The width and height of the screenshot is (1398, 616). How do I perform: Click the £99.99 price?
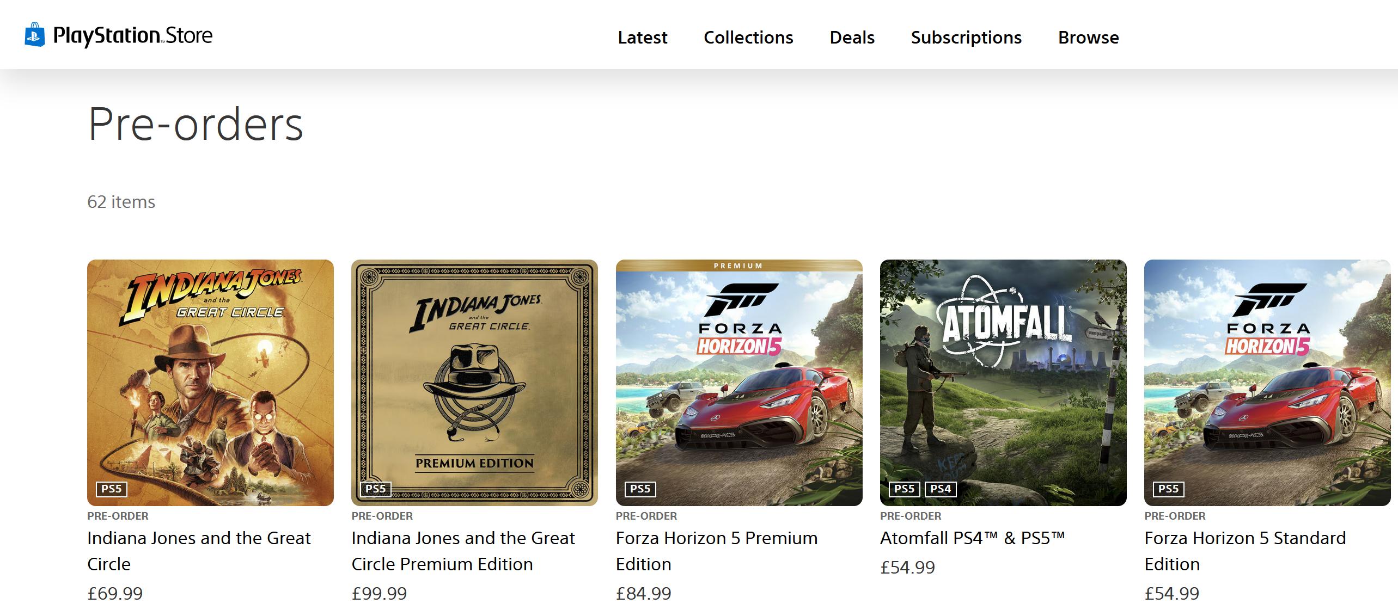click(379, 593)
